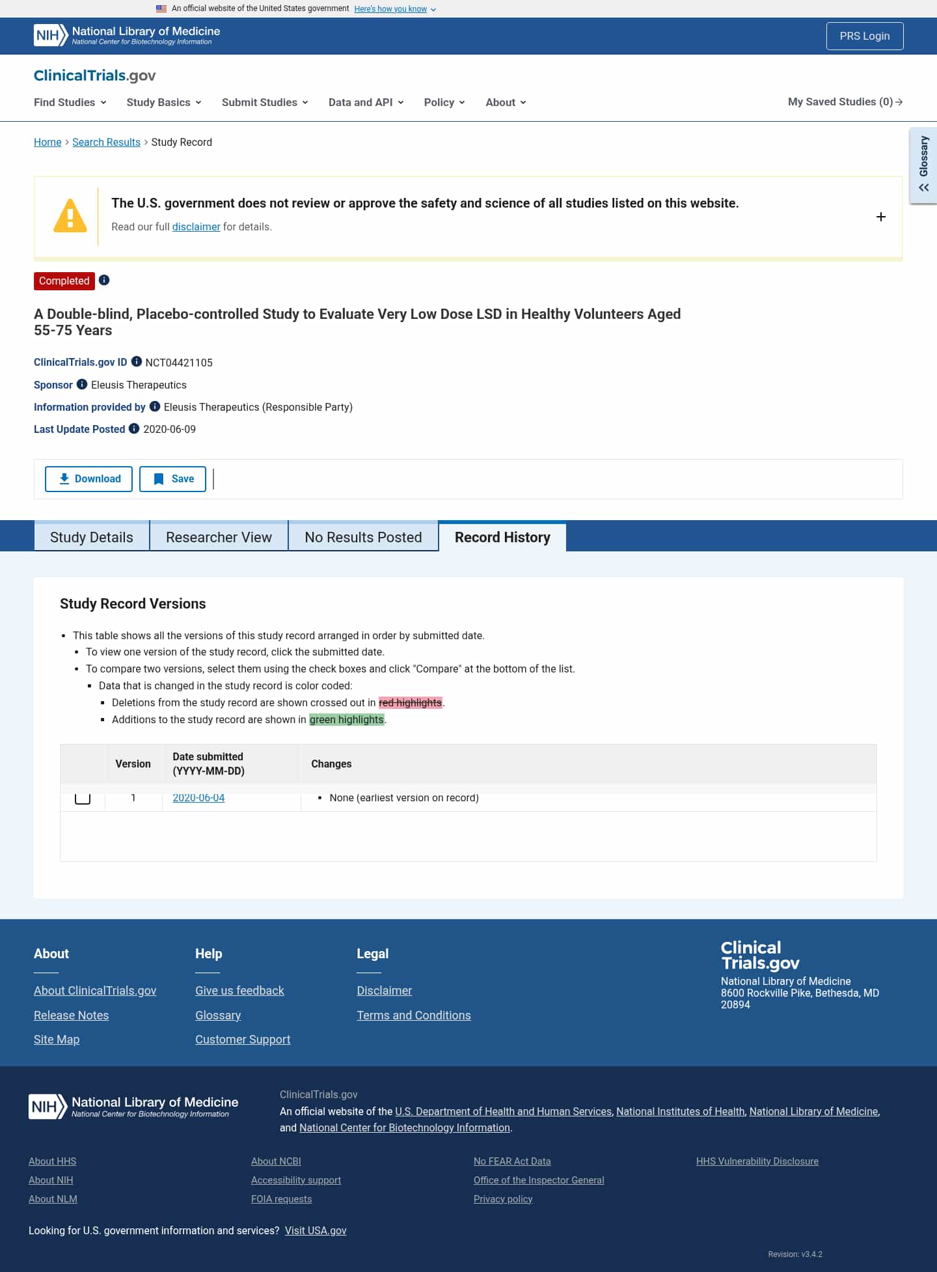Open the Data and API dropdown
The width and height of the screenshot is (937, 1272).
(x=366, y=102)
